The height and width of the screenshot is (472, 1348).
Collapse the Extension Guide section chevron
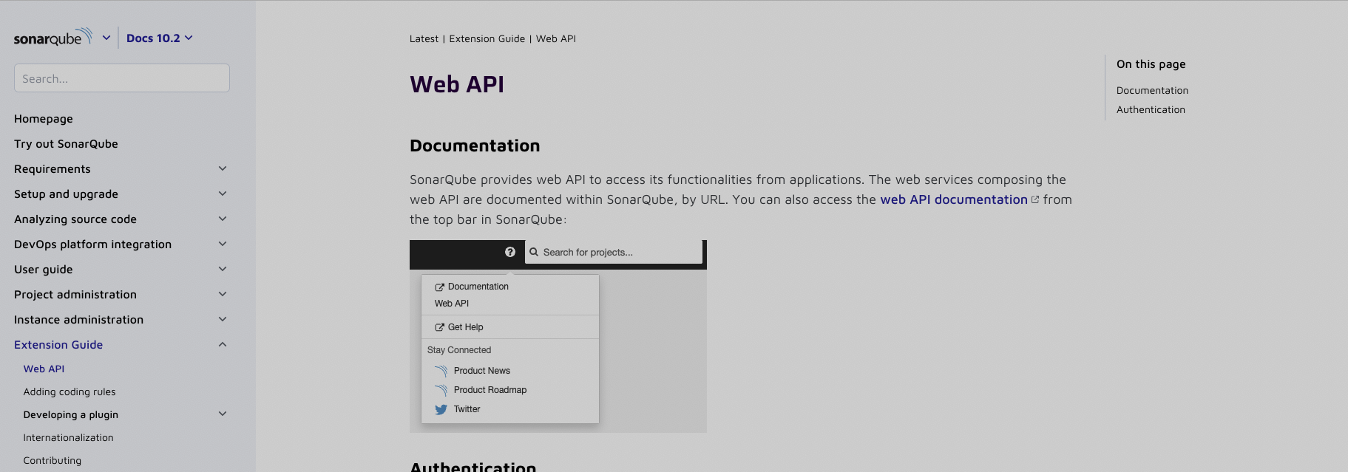[x=223, y=345]
